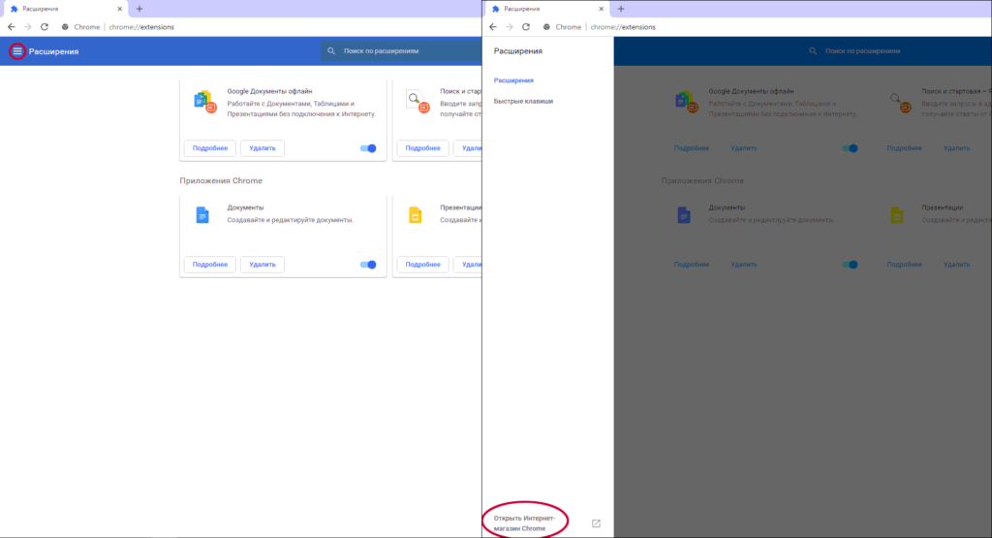Click yellow Презентации icon in right window
Screen dimensions: 992x538
click(x=896, y=215)
